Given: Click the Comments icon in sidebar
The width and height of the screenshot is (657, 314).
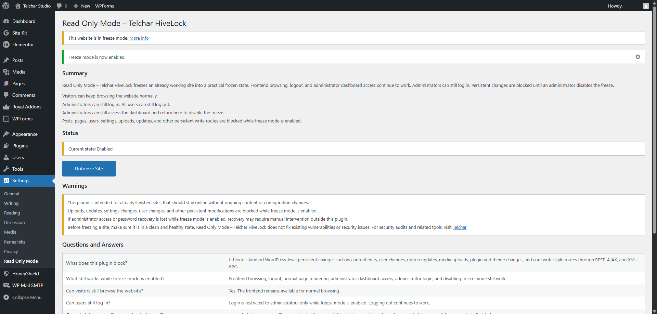Looking at the screenshot, I should pos(6,95).
